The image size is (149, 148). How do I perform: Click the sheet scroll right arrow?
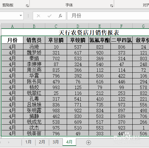tap(9, 142)
